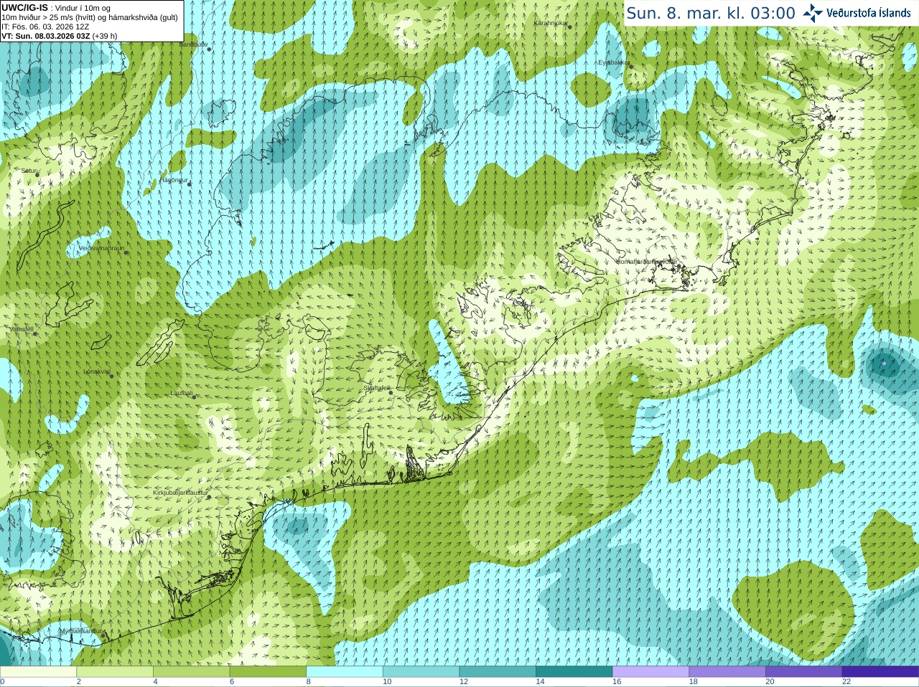Click the 18–20 m/s purple legend swatch
Viewport: 919px width, 687px height.
[727, 671]
